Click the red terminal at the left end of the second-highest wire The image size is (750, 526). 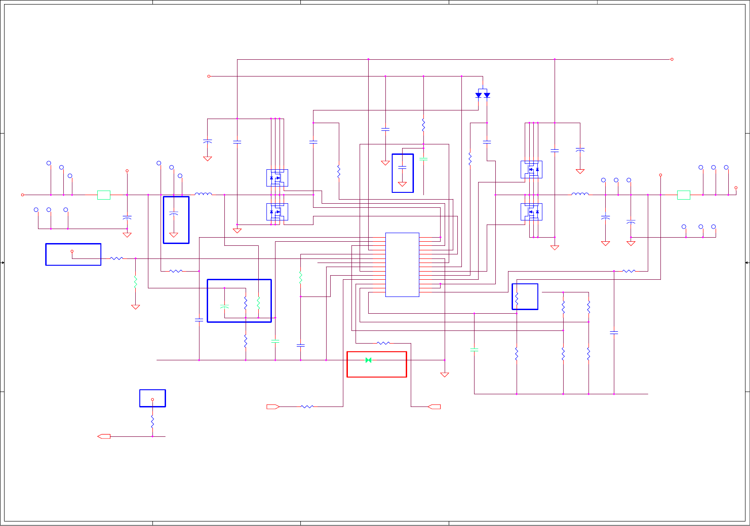(x=209, y=76)
